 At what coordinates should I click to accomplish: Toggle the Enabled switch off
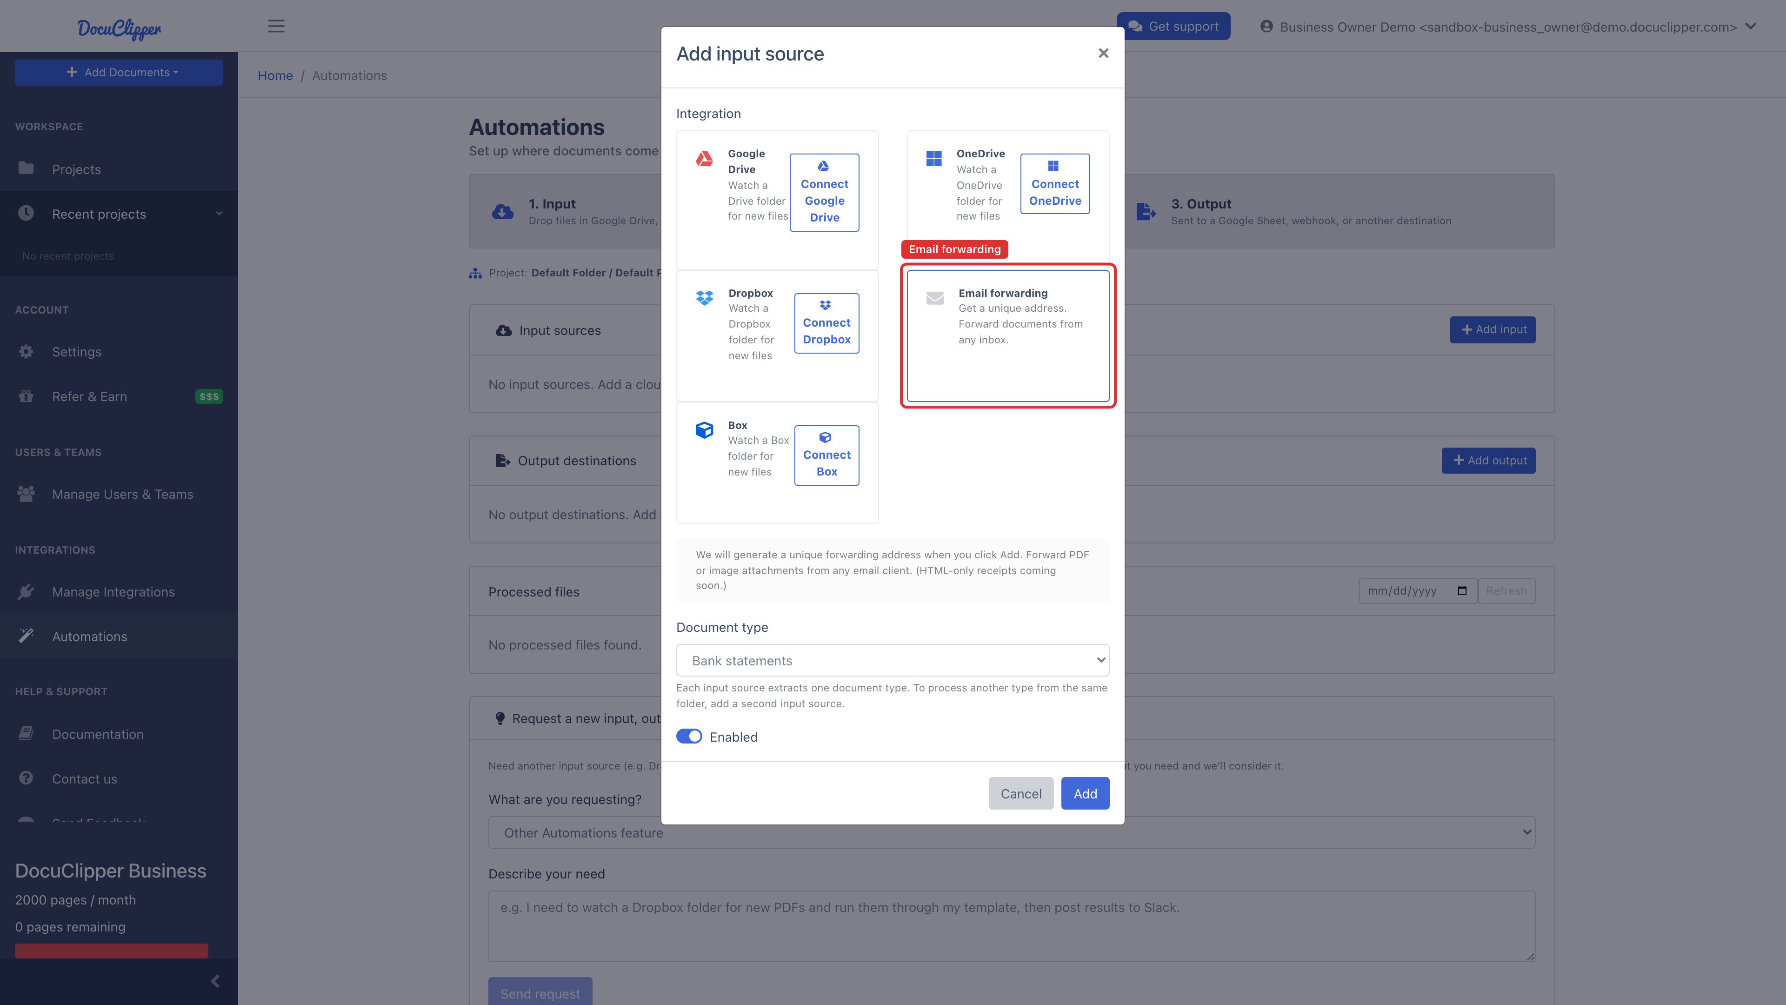pos(688,737)
